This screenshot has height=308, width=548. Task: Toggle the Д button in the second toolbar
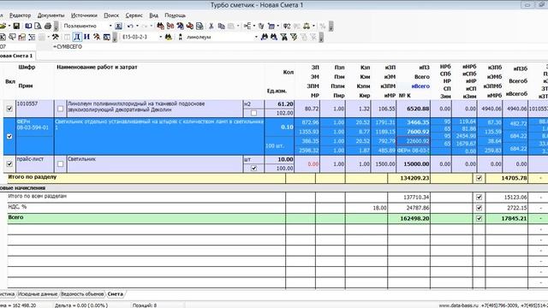tap(77, 37)
